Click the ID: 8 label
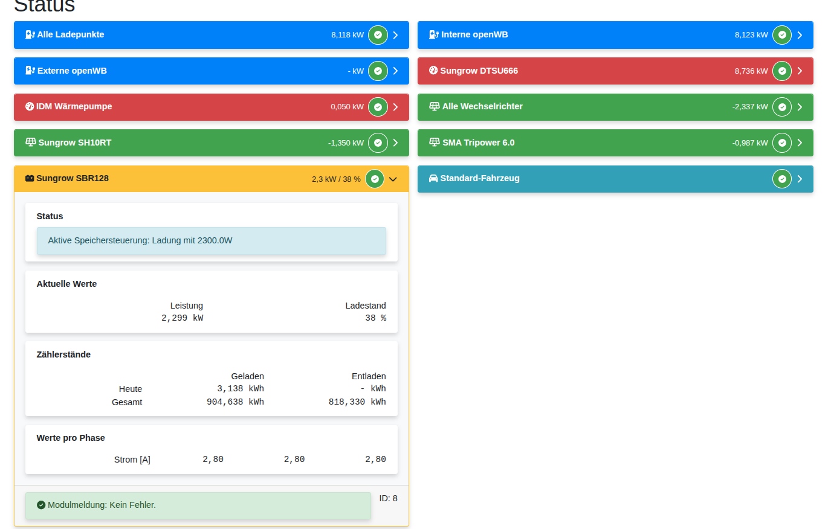 (x=389, y=498)
